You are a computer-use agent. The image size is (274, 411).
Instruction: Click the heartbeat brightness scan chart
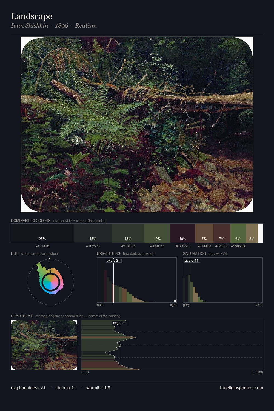[x=172, y=345]
